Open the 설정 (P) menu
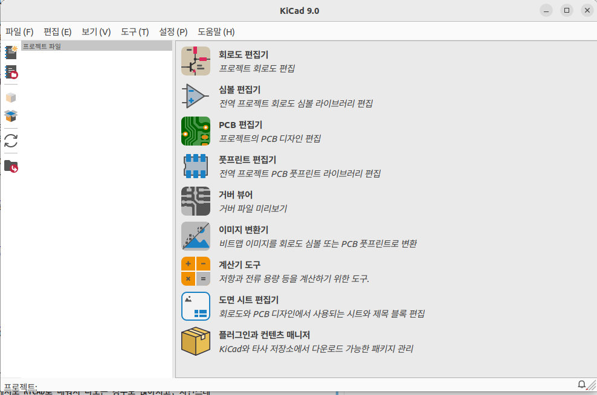 click(173, 31)
